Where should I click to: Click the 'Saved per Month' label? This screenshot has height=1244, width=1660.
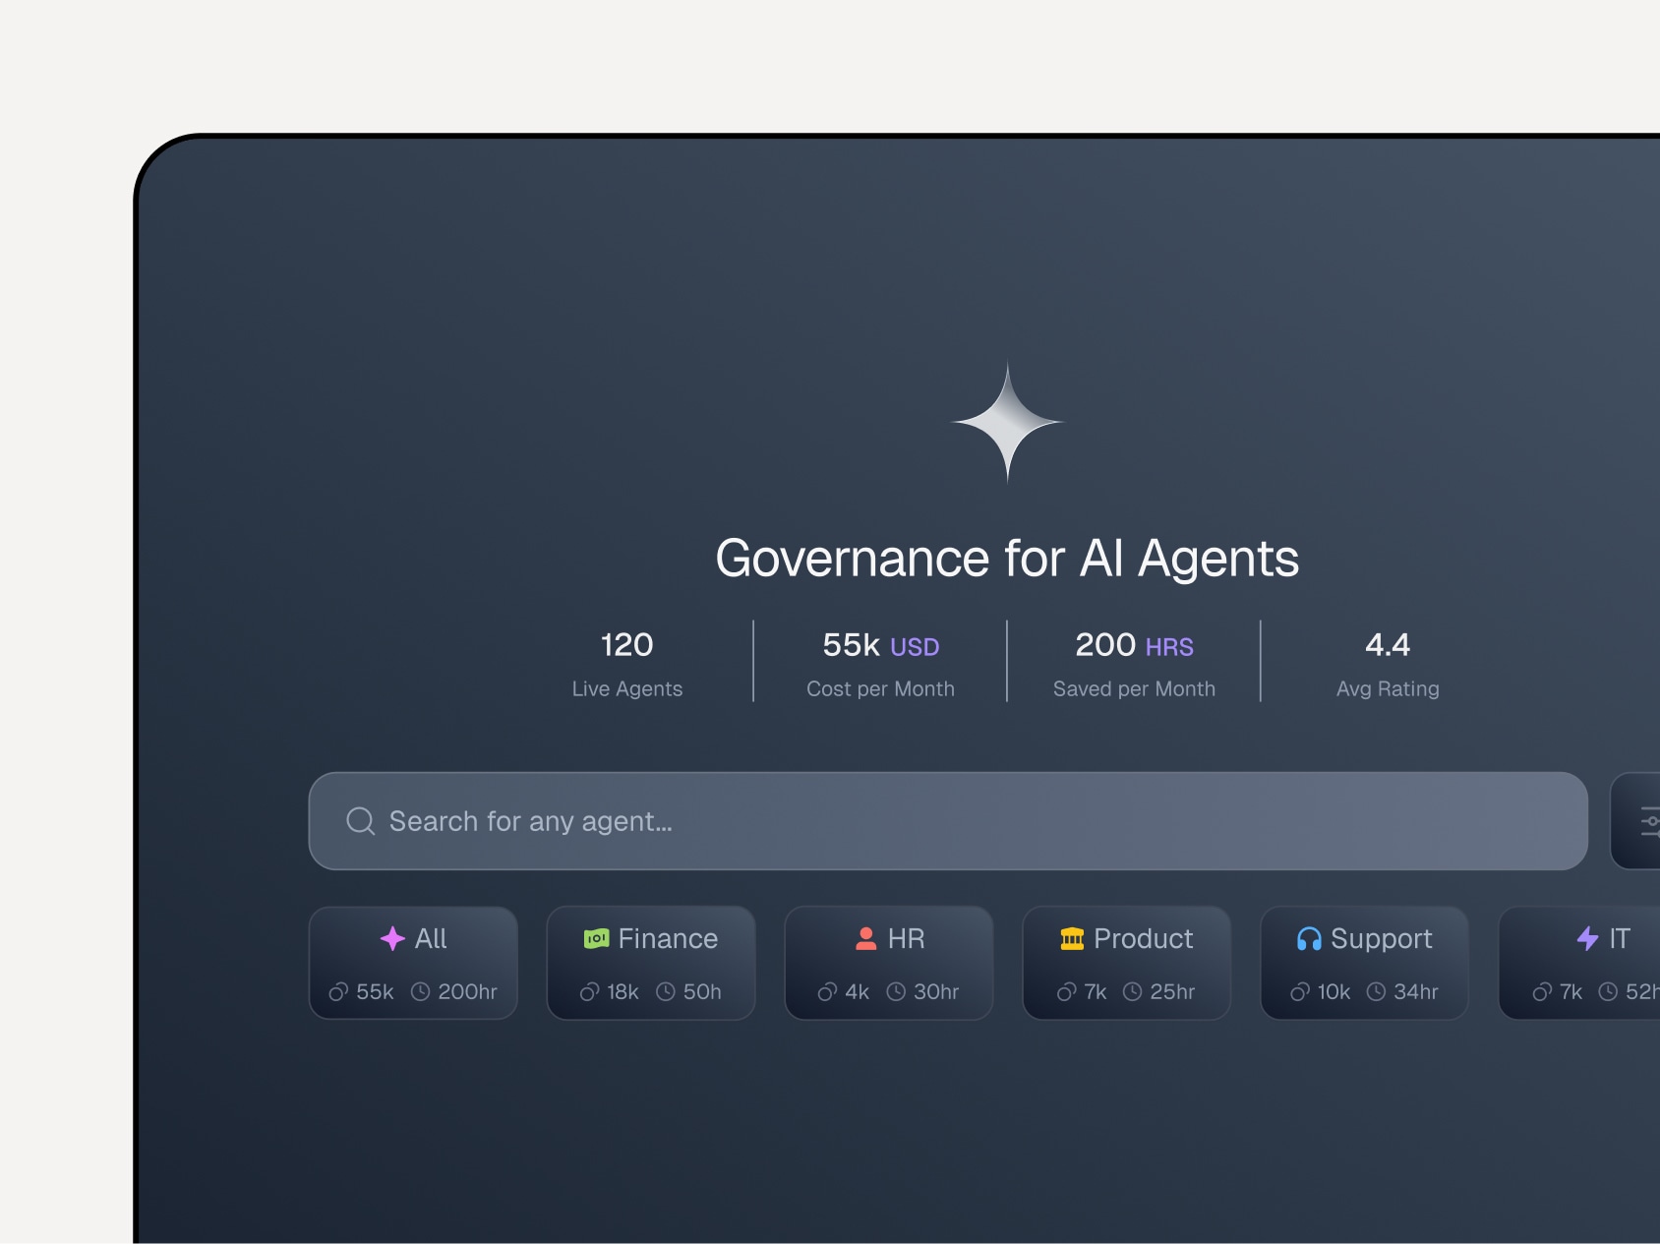tap(1134, 689)
